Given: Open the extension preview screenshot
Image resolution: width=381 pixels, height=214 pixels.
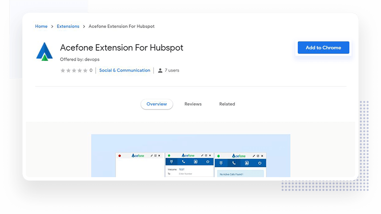Looking at the screenshot, I should tap(191, 156).
